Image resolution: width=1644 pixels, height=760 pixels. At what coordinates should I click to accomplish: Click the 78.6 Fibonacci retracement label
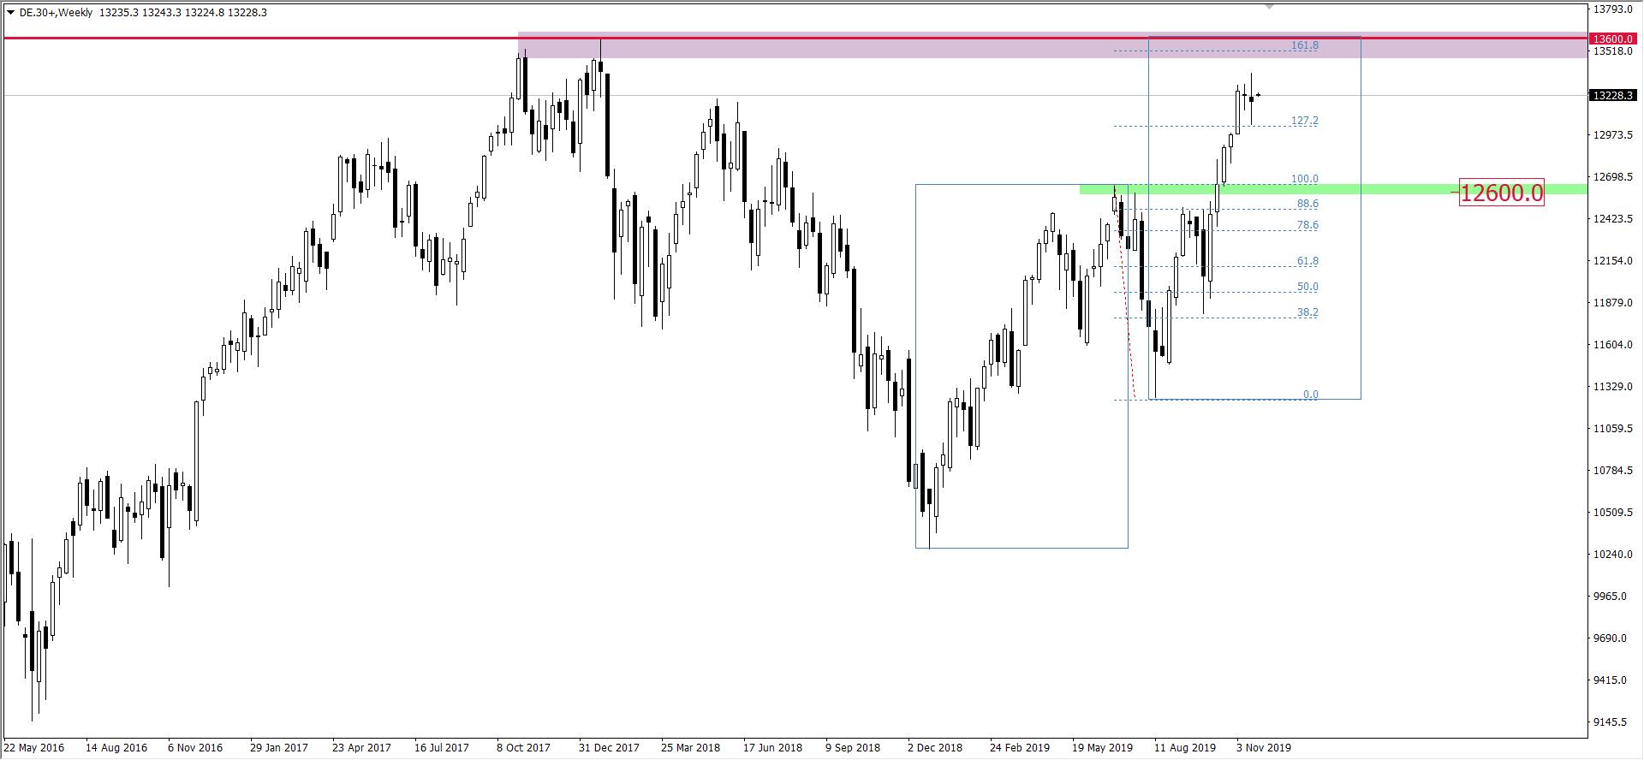tap(1307, 225)
